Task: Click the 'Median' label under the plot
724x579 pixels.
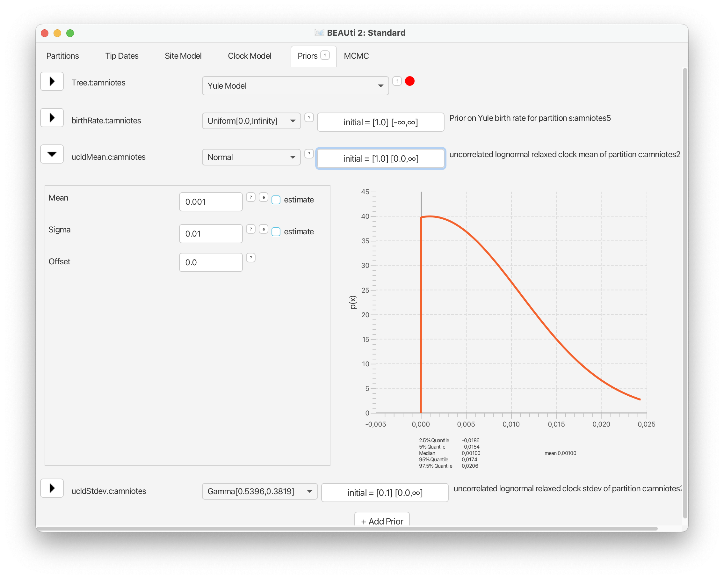Action: pyautogui.click(x=427, y=453)
